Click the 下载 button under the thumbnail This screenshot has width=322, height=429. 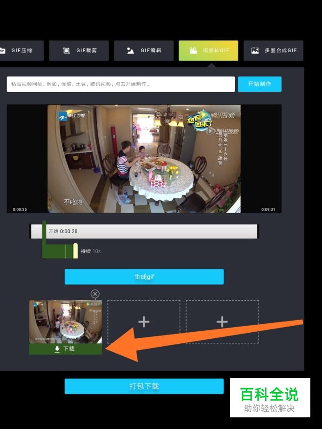(x=66, y=349)
